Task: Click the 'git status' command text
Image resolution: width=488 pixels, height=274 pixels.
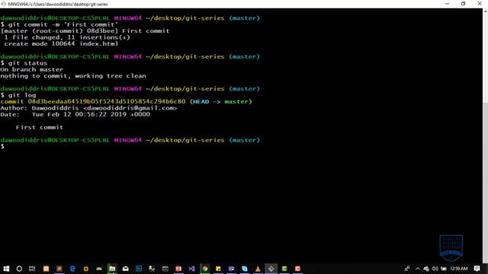Action: coord(27,63)
